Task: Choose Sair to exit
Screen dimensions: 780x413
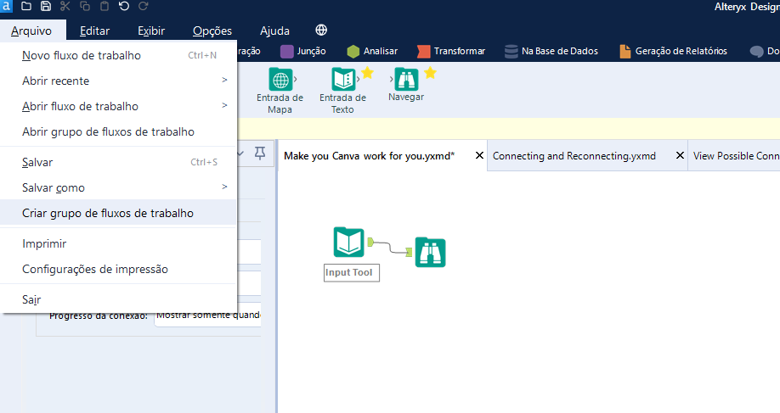Action: [118, 300]
